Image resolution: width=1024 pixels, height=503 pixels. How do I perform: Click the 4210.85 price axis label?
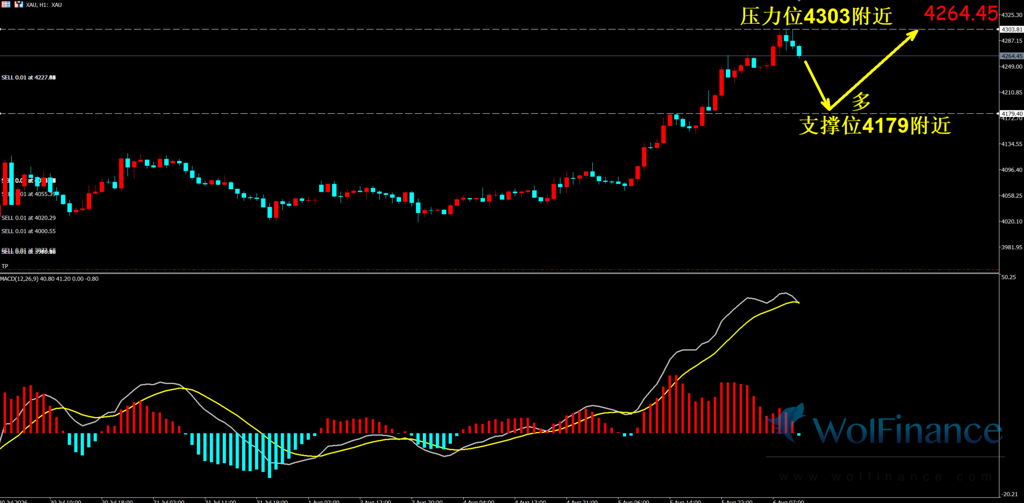[1012, 92]
